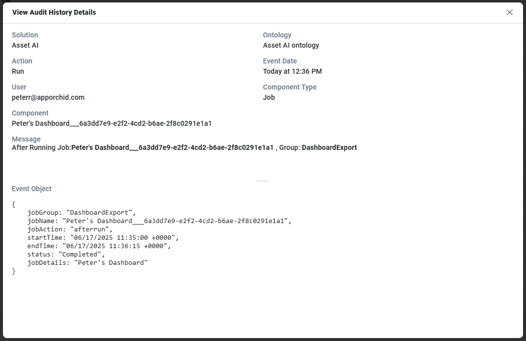Click the Message field label
This screenshot has width=526, height=341.
point(26,139)
